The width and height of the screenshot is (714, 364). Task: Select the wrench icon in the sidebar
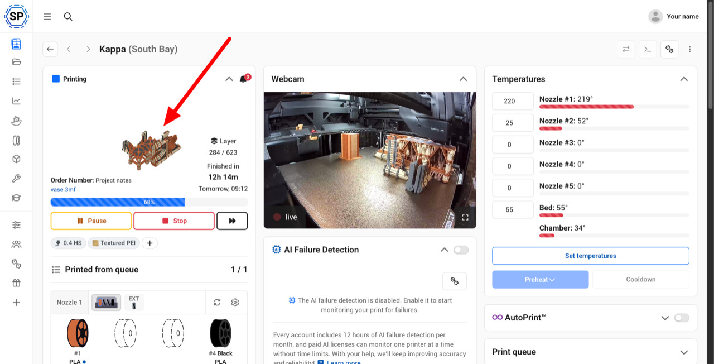point(16,179)
